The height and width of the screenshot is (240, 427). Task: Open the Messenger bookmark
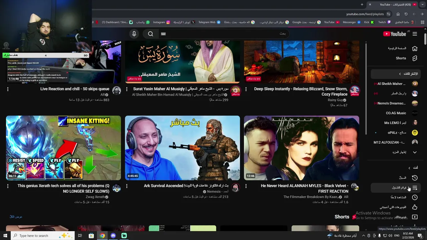tap(352, 22)
